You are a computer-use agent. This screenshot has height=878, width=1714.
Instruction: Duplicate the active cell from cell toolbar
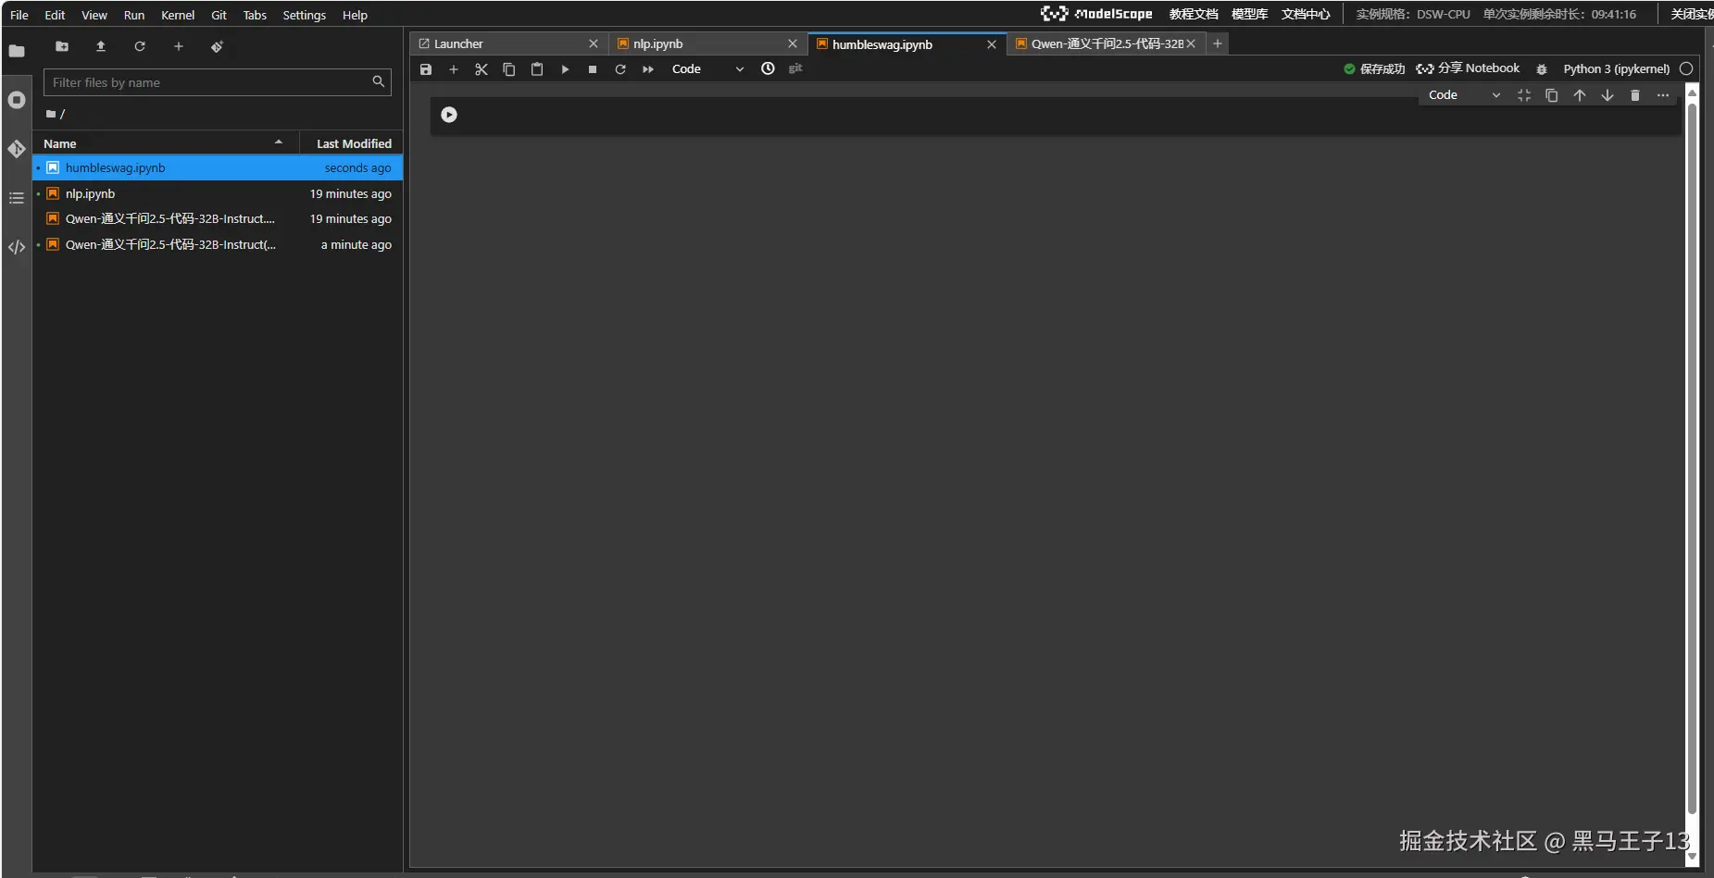[x=1552, y=95]
